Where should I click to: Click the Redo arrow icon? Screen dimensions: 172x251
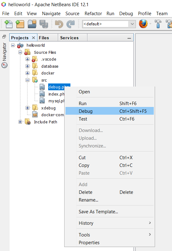click(x=71, y=24)
